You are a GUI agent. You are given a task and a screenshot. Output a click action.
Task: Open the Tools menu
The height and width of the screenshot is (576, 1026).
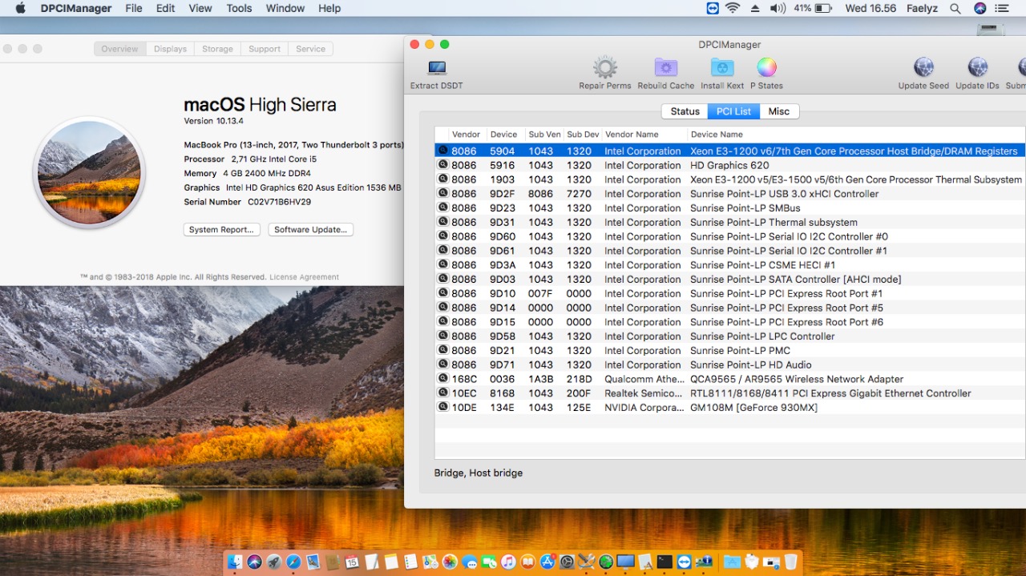(x=239, y=8)
